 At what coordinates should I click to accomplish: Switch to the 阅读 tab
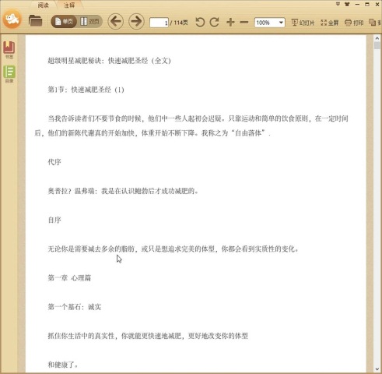43,5
